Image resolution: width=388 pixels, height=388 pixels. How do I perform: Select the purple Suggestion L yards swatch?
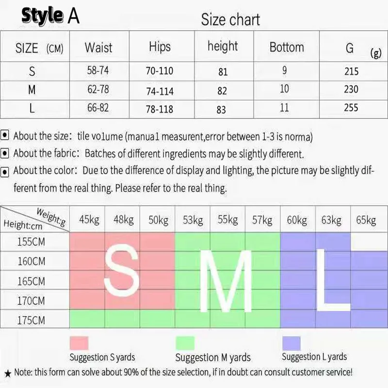(291, 343)
